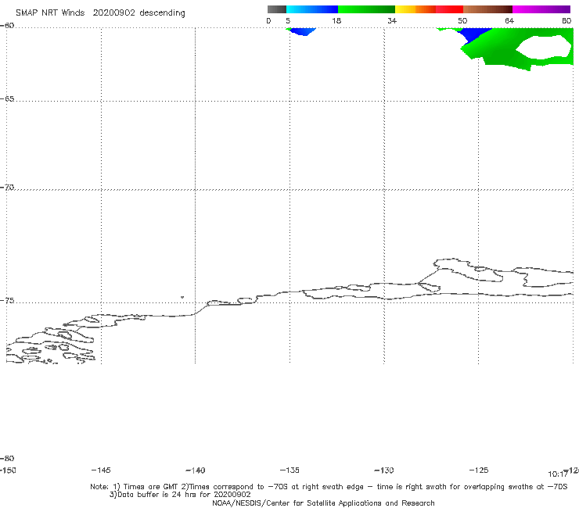Click the tiny island outline near -141 longitude
This screenshot has width=579, height=508.
182,297
